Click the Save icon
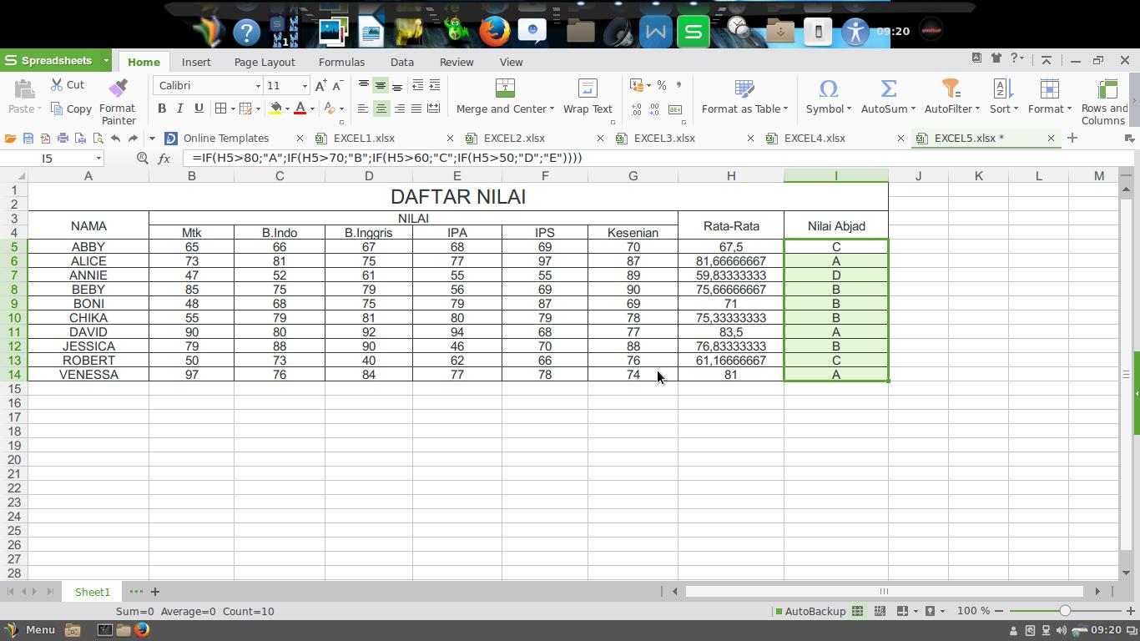 28,139
